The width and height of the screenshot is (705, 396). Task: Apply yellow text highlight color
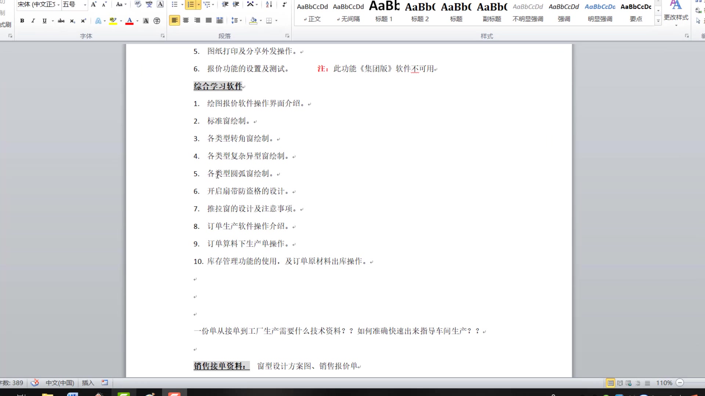coord(113,21)
